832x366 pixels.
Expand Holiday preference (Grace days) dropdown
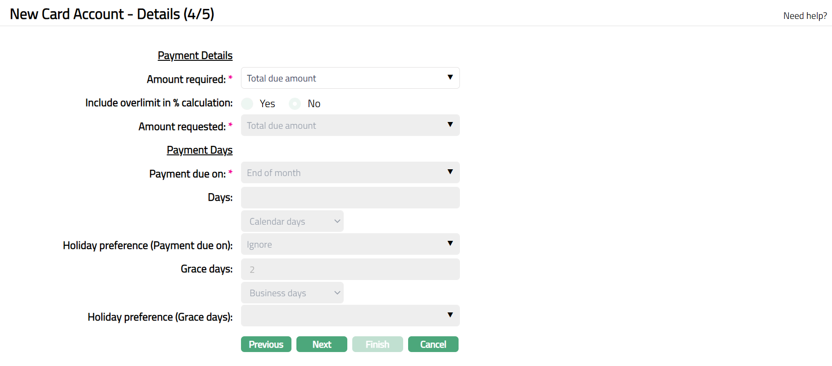350,316
